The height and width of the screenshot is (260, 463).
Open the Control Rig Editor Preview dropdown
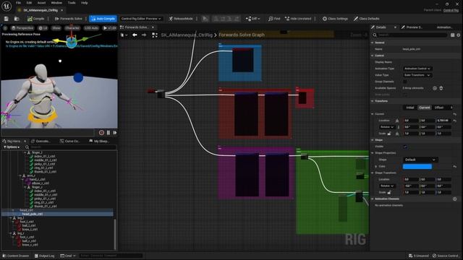(141, 19)
